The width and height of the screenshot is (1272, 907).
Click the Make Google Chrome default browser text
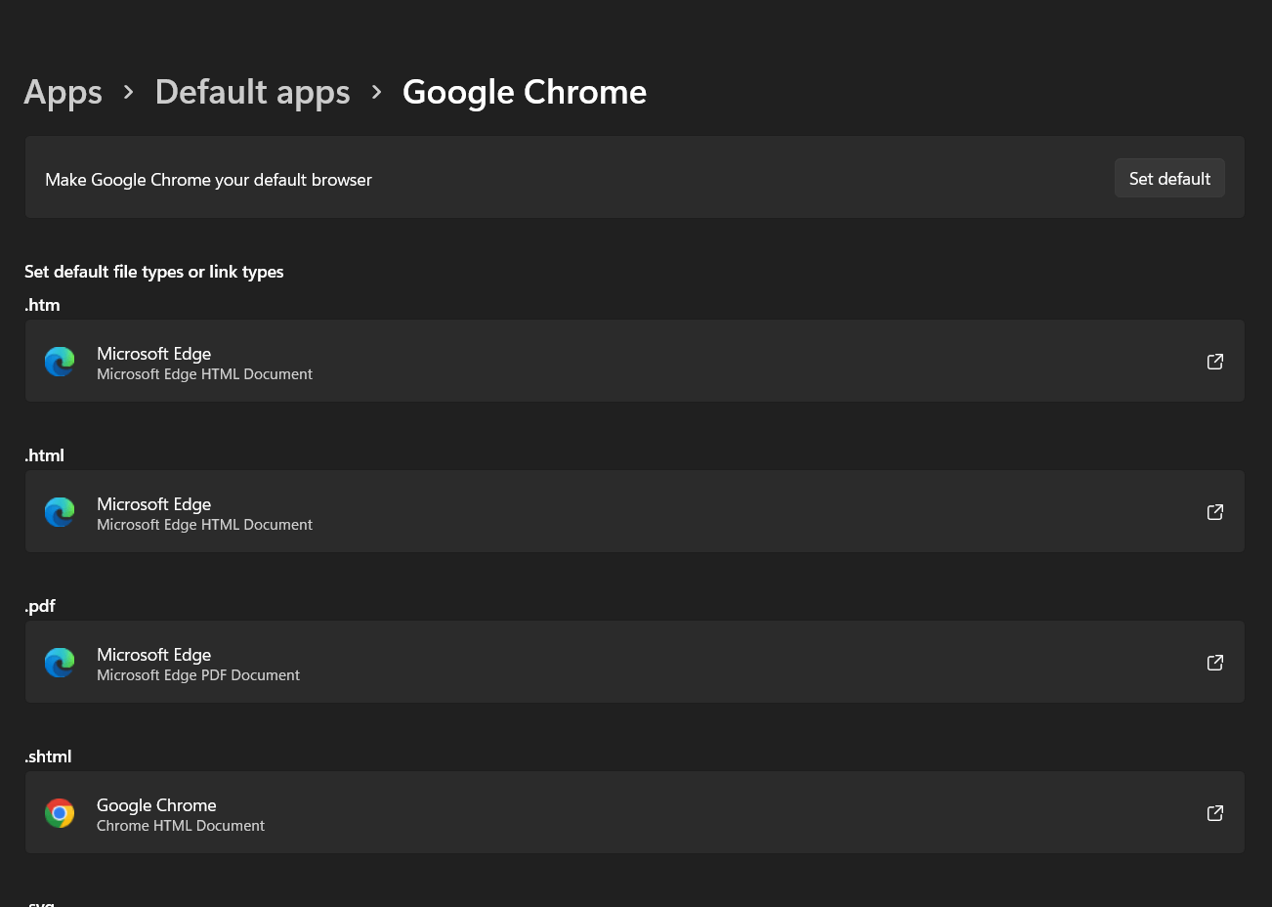point(208,180)
